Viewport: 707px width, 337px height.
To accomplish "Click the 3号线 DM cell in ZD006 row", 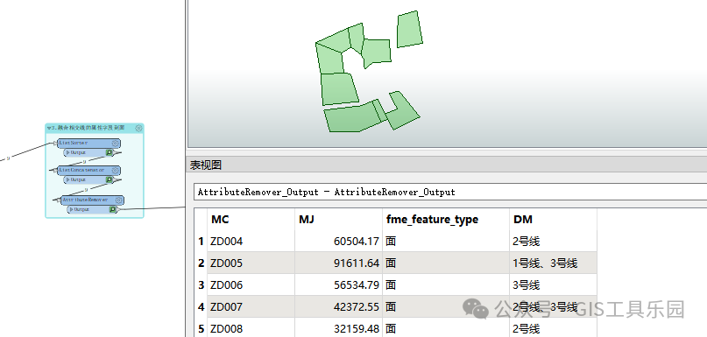I will pyautogui.click(x=553, y=285).
